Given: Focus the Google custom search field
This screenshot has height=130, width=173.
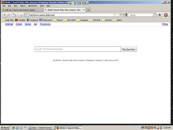Looking at the screenshot, I should (x=78, y=49).
